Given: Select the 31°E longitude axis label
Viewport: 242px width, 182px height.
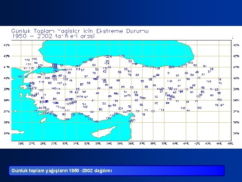Looking at the screenshot, I should (76, 144).
